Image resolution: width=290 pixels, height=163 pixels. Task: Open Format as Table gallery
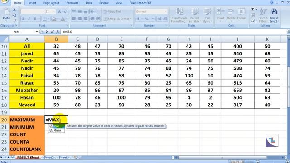coord(195,15)
